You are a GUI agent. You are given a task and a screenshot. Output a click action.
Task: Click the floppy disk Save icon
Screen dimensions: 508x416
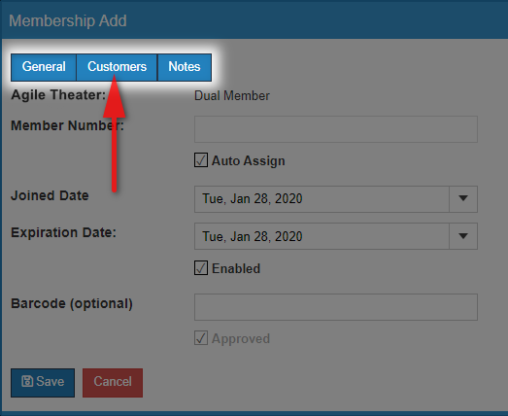click(27, 381)
